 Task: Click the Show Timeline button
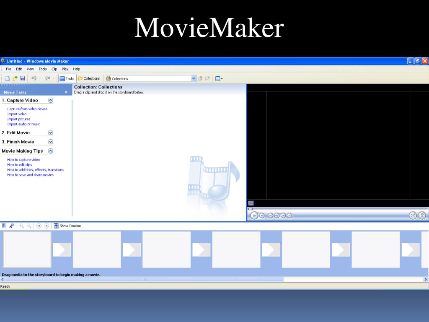(67, 226)
